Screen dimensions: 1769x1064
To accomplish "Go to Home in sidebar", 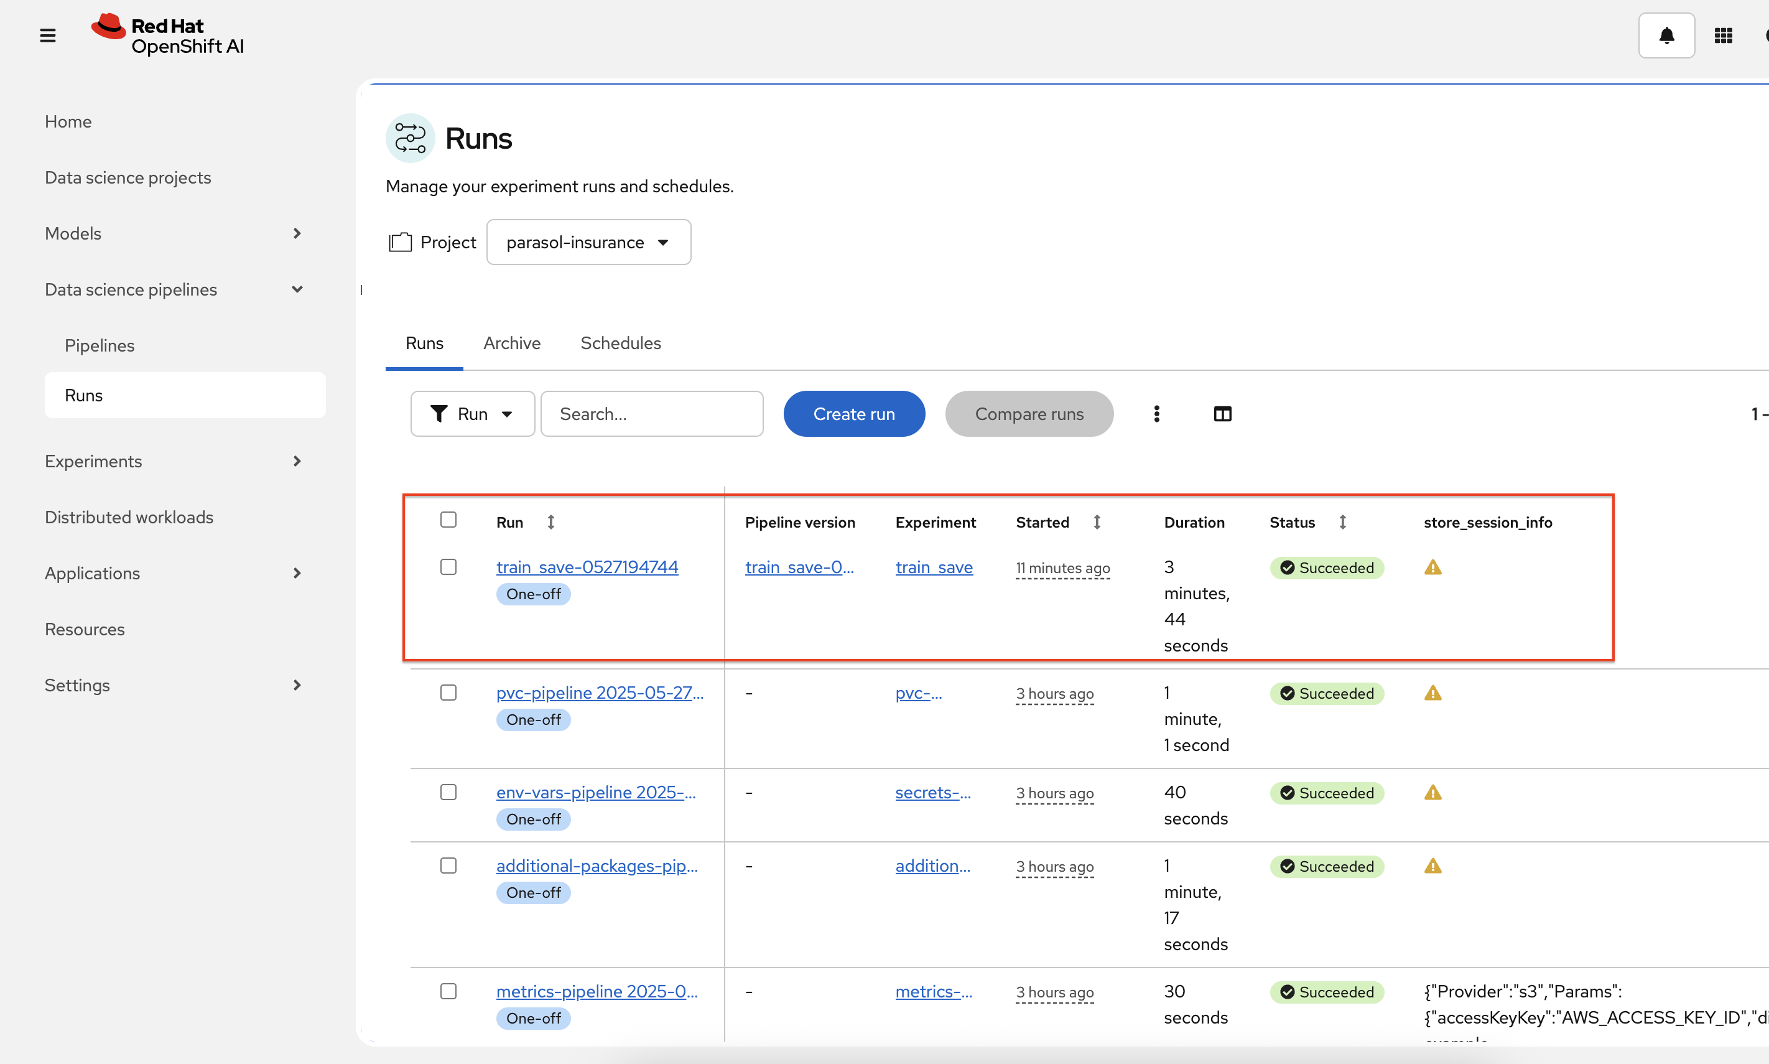I will tap(68, 121).
